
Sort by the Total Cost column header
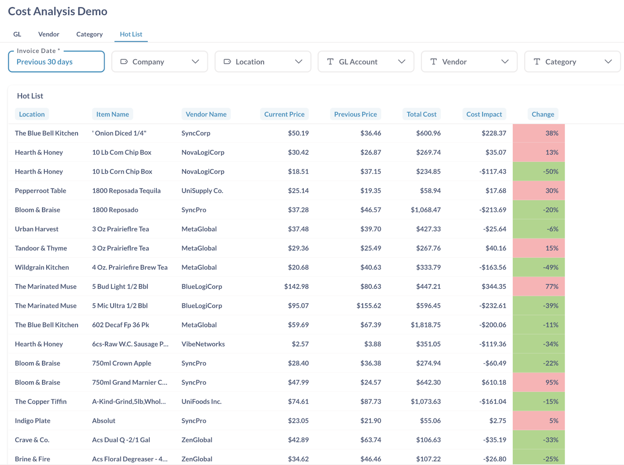coord(422,114)
